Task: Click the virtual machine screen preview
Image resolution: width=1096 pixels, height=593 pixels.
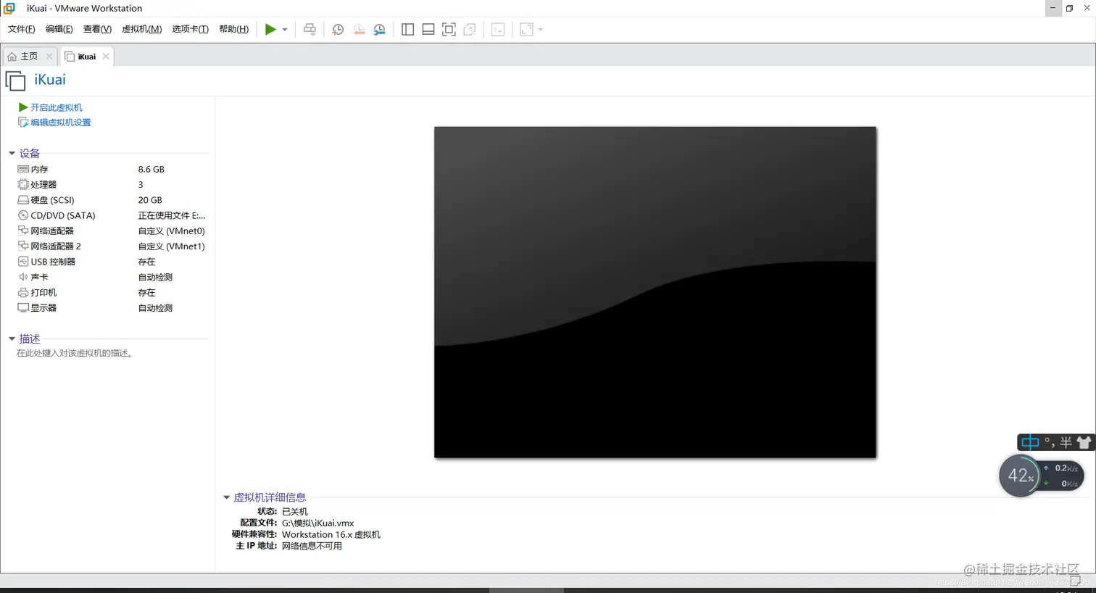Action: tap(655, 292)
